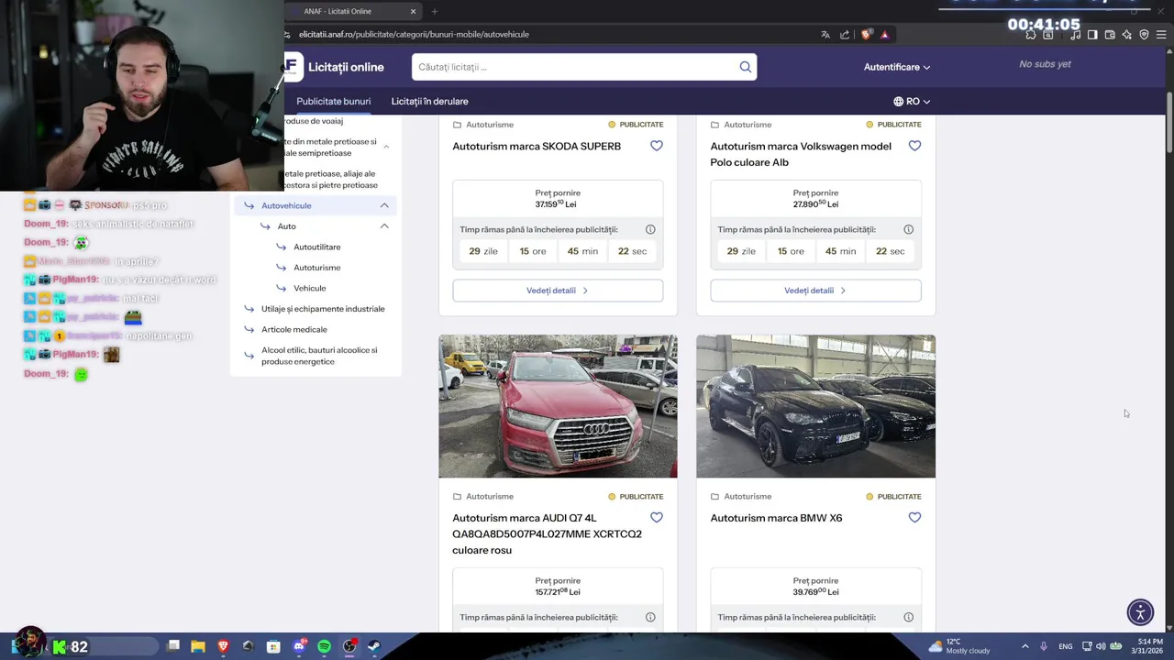Image resolution: width=1174 pixels, height=660 pixels.
Task: Open the weather widget 12°C Mostly cloudy
Action: pyautogui.click(x=959, y=646)
